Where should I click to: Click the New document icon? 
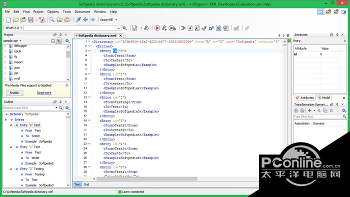[8, 19]
